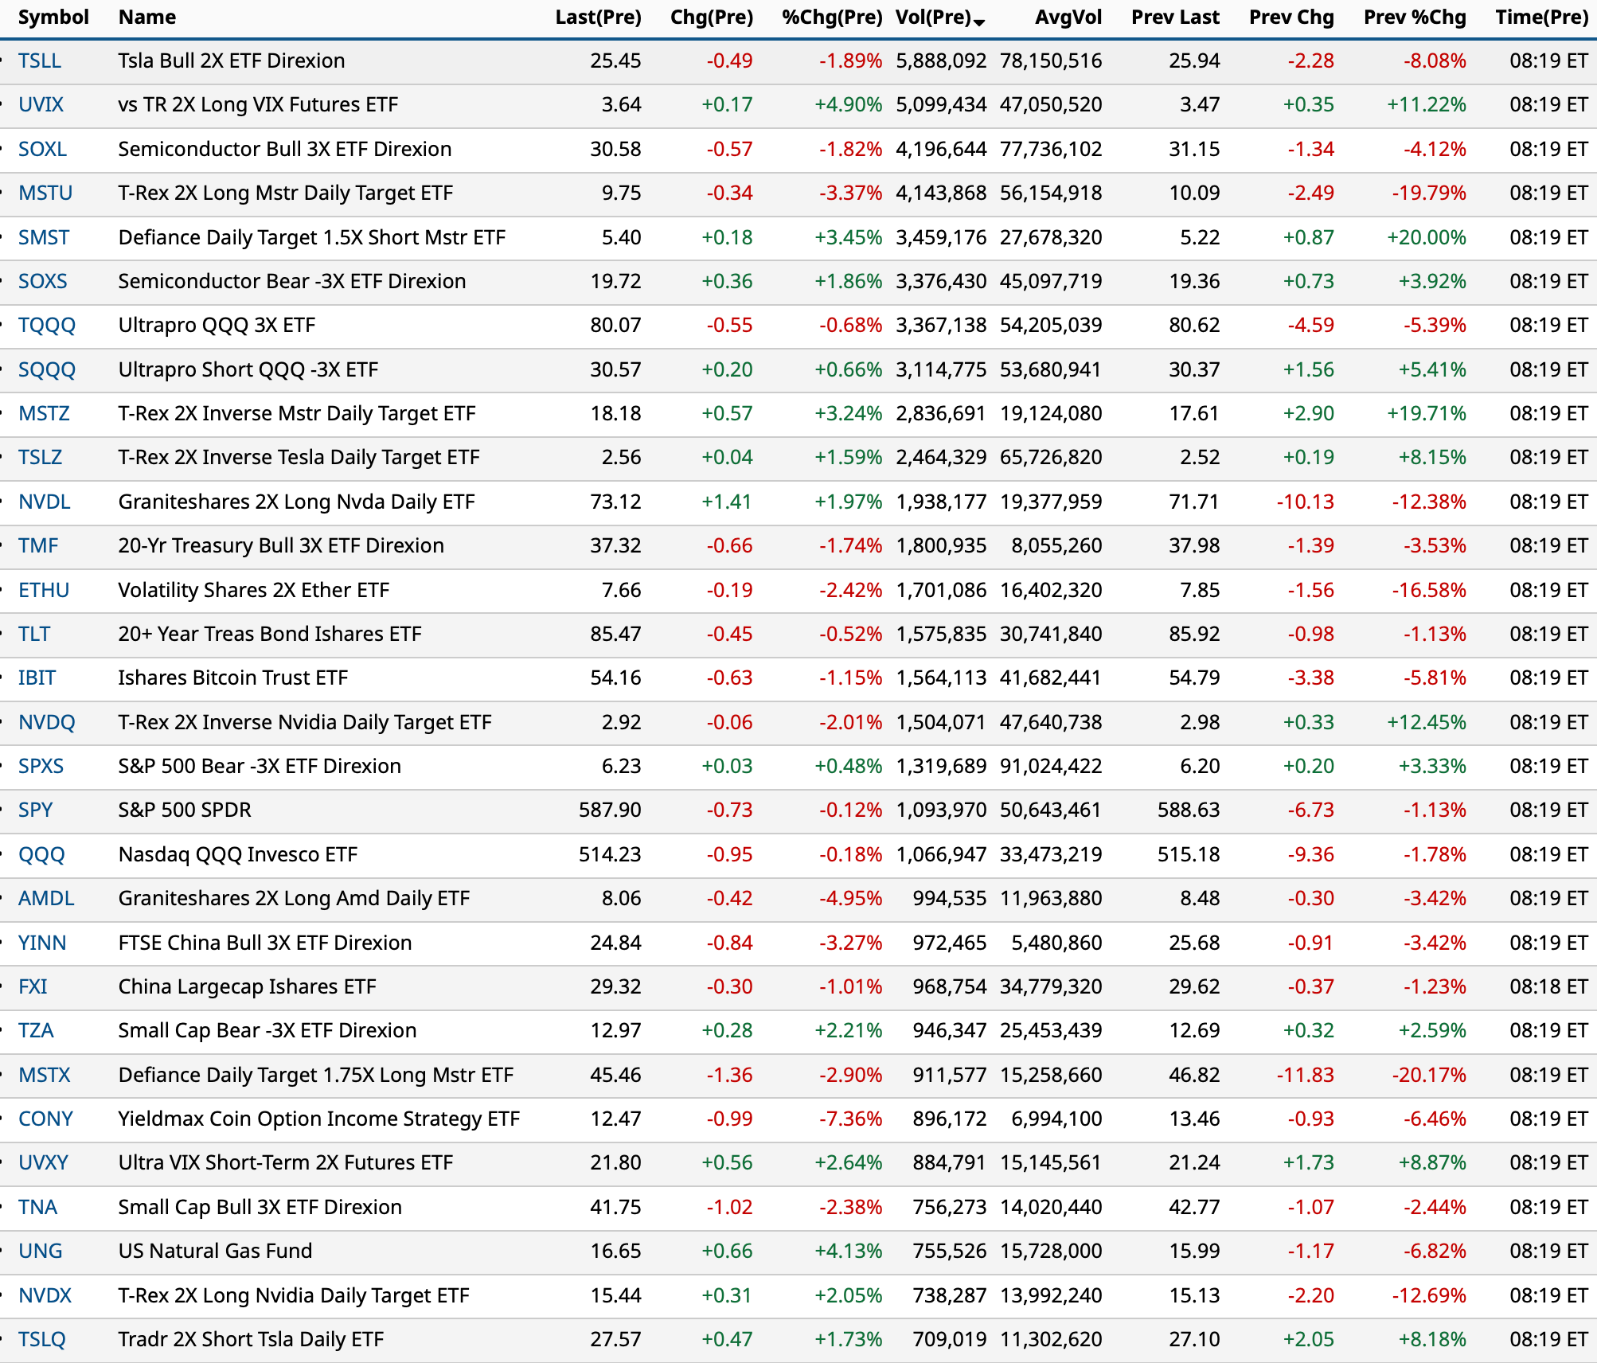The width and height of the screenshot is (1597, 1363).
Task: Open the MSTU symbol link
Action: (x=45, y=193)
